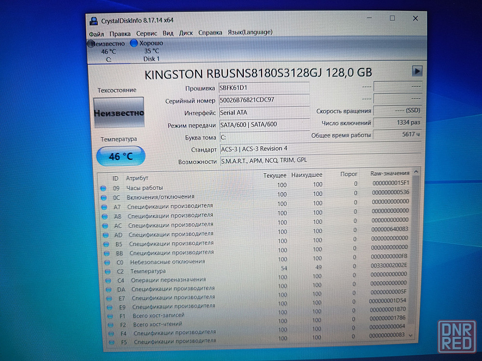
Task: Click the 46 °C temperature button
Action: coord(121,156)
